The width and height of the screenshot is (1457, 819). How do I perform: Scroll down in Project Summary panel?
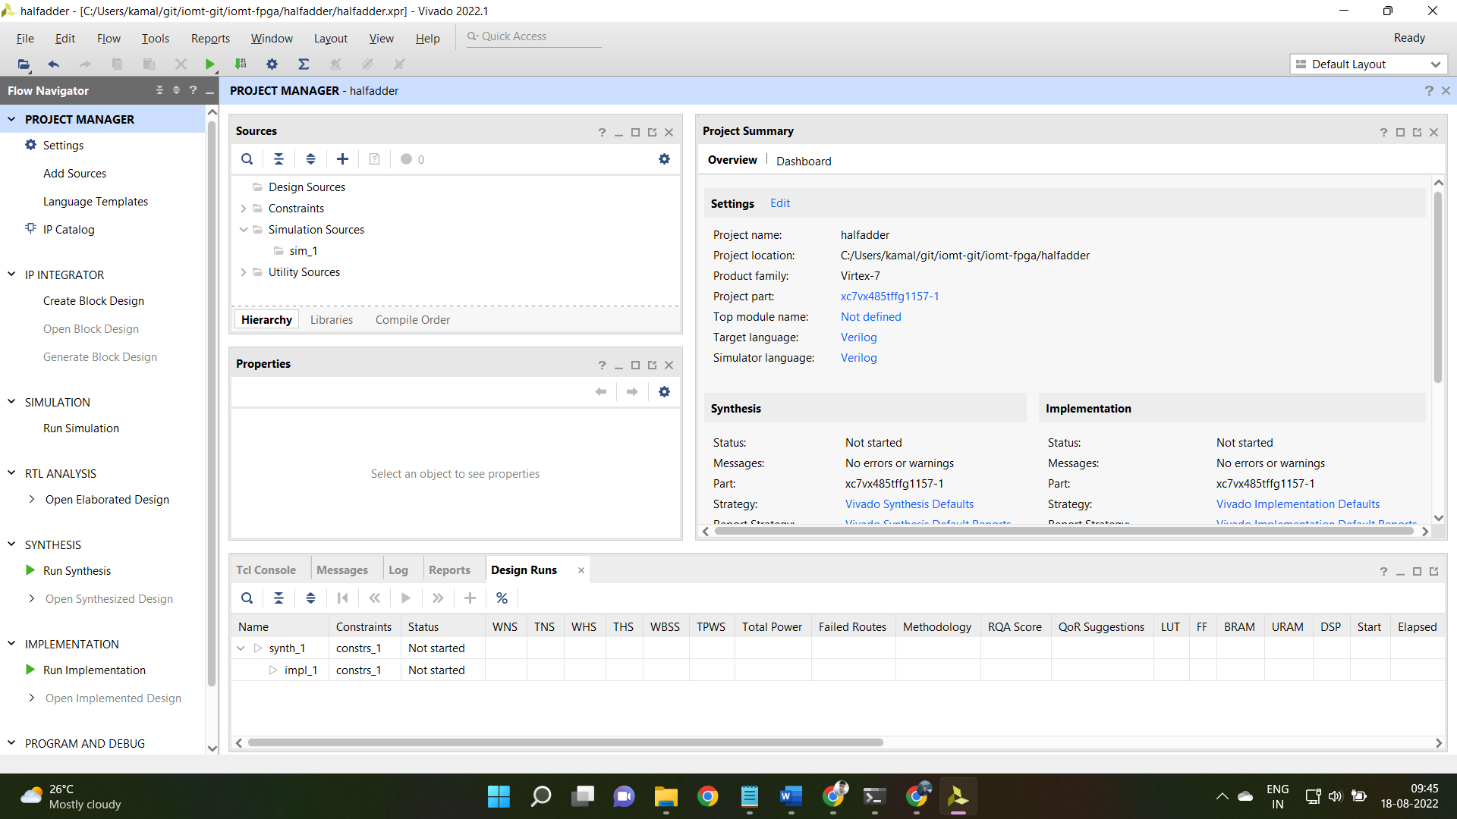pyautogui.click(x=1439, y=521)
